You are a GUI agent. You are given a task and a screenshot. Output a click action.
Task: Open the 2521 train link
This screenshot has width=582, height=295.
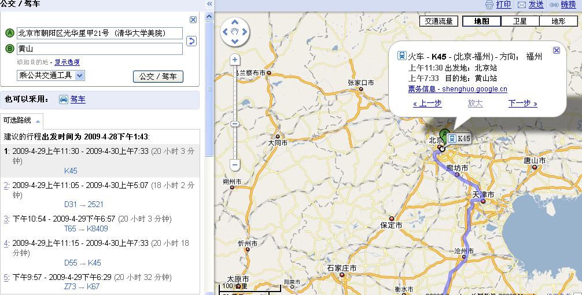click(x=95, y=204)
